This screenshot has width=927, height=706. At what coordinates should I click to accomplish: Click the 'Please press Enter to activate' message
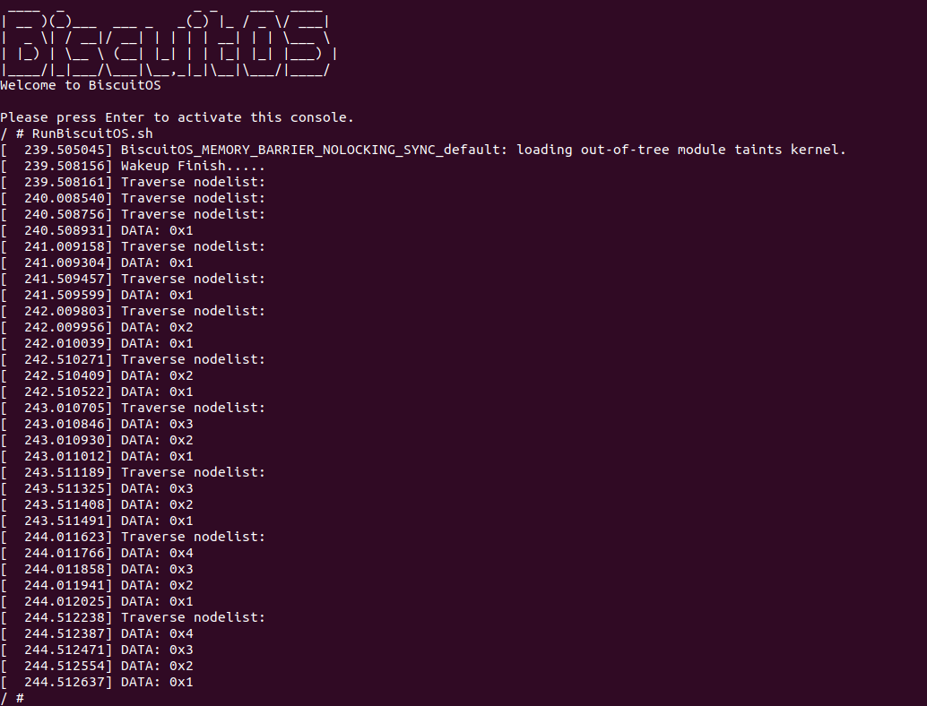[x=178, y=117]
